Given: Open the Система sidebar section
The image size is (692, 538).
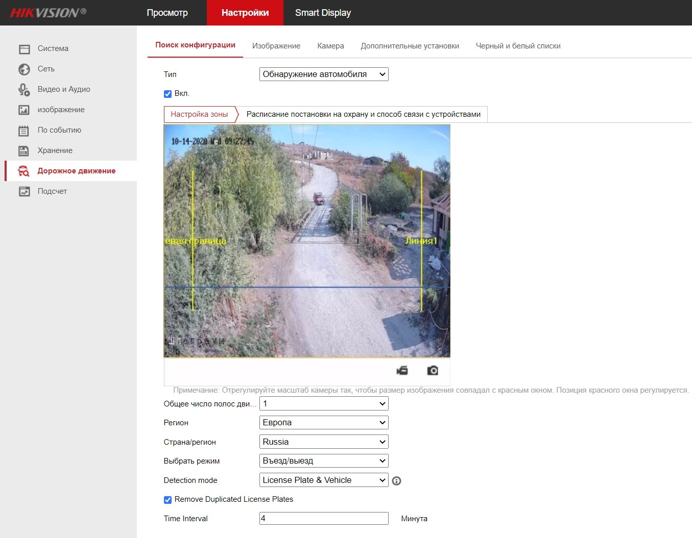Looking at the screenshot, I should coord(53,48).
